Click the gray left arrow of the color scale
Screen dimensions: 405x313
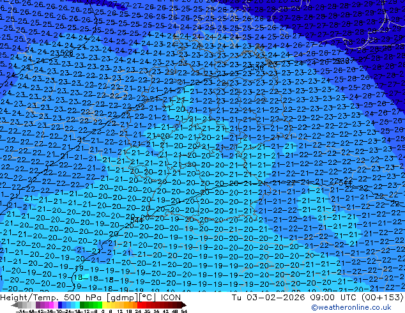[x=14, y=305]
